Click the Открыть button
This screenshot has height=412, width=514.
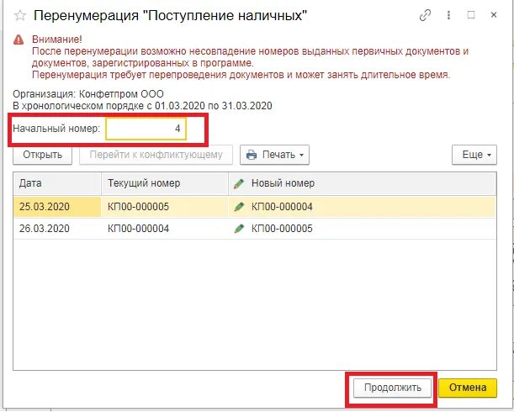coord(42,155)
